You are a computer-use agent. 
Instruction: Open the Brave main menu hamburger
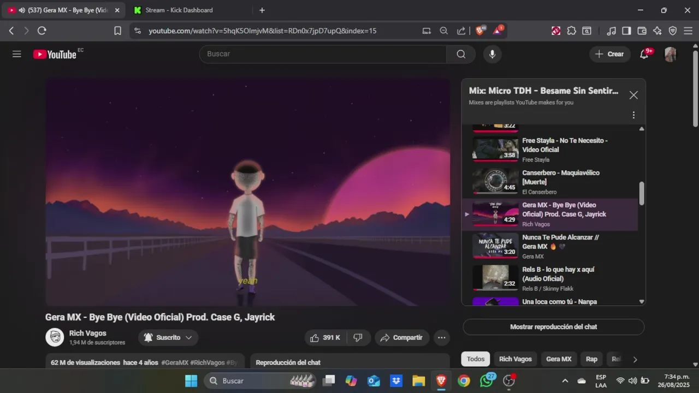pos(688,31)
